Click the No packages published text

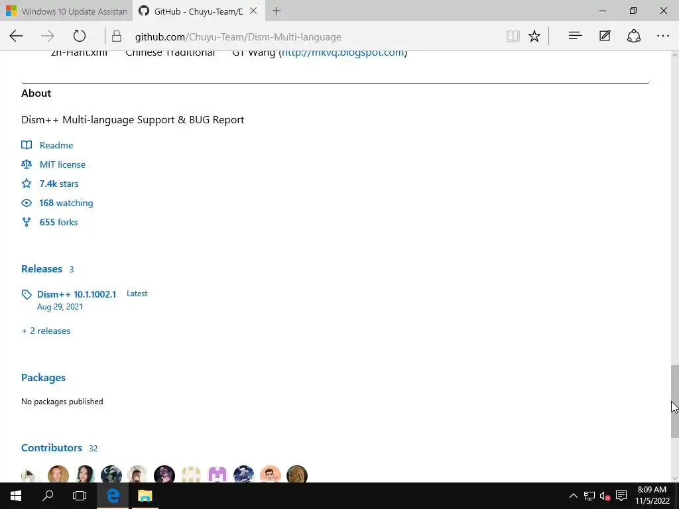[x=62, y=402]
